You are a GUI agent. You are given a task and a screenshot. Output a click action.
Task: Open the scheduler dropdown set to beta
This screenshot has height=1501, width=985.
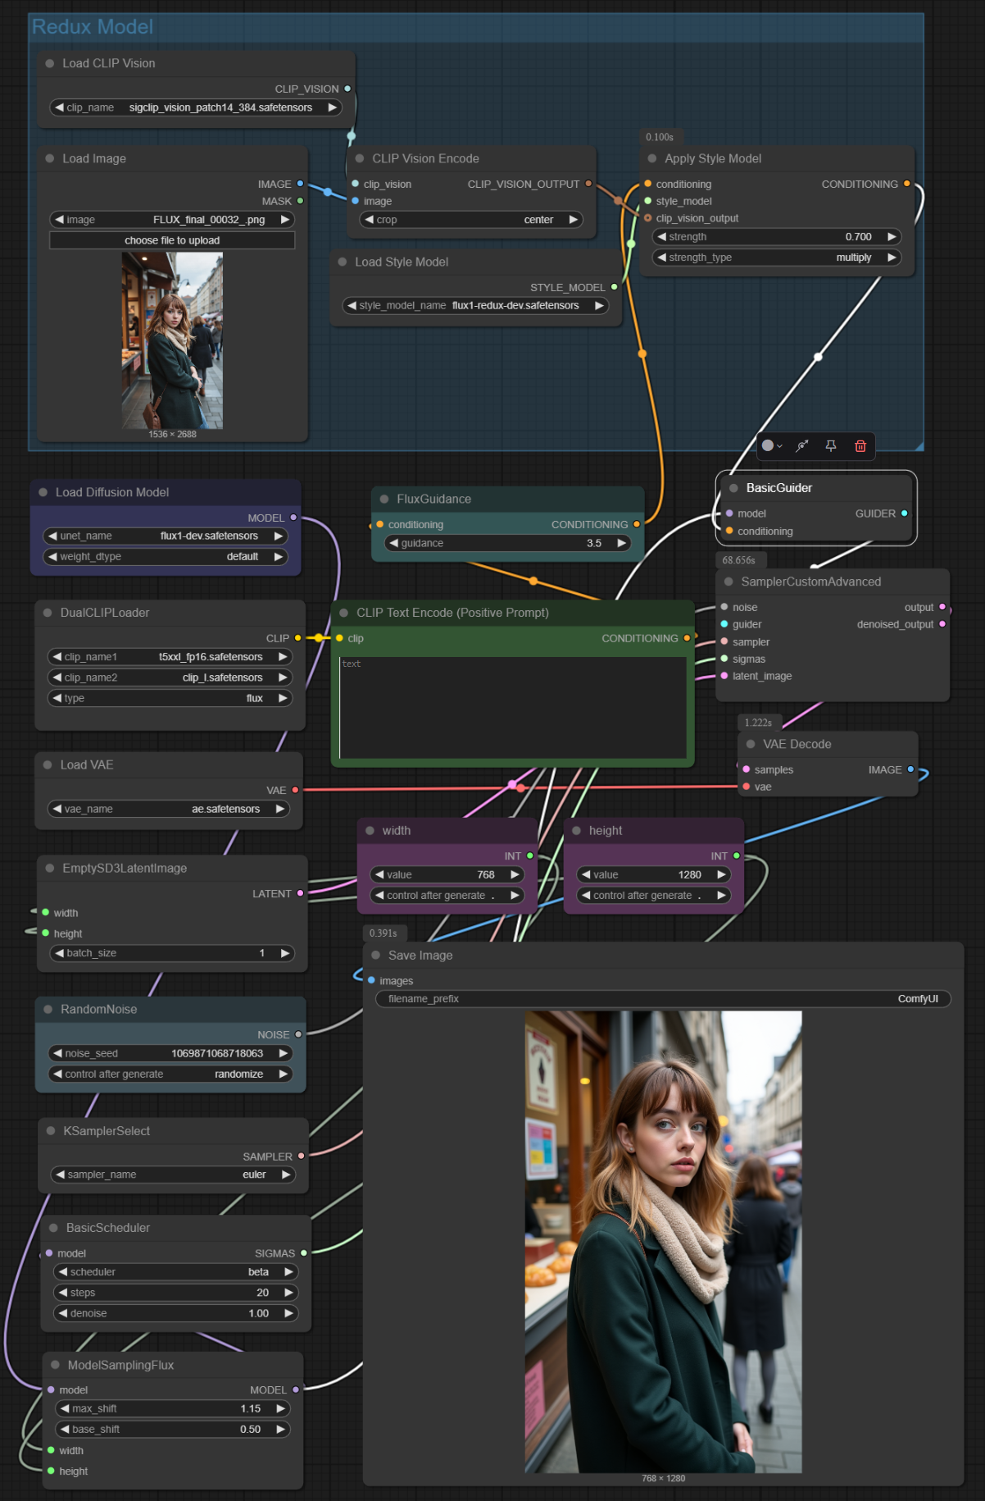(x=175, y=1272)
